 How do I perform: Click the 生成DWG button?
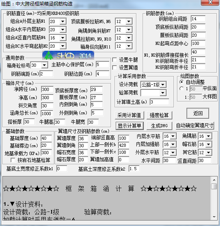pyautogui.click(x=159, y=126)
